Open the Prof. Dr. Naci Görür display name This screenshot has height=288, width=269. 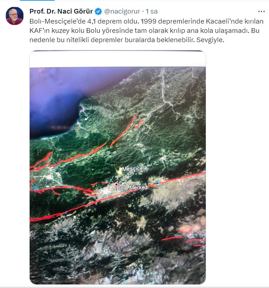[61, 11]
